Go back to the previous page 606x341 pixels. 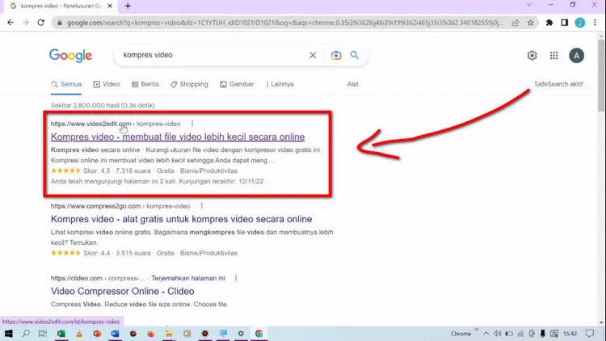[11, 23]
